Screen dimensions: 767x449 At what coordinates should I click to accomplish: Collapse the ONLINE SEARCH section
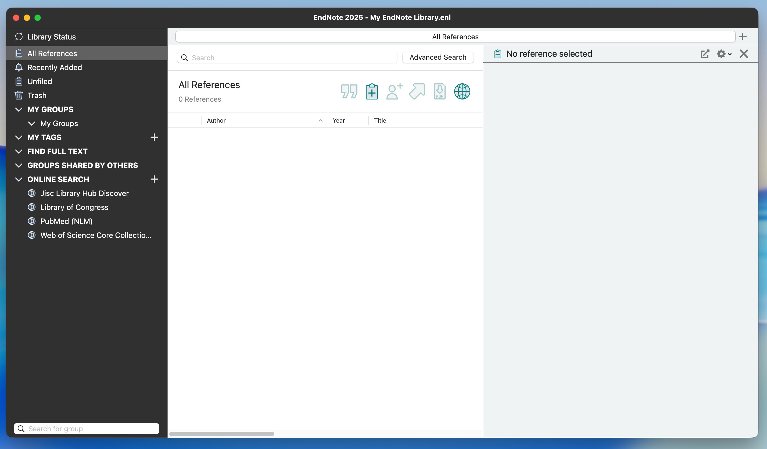pos(19,179)
